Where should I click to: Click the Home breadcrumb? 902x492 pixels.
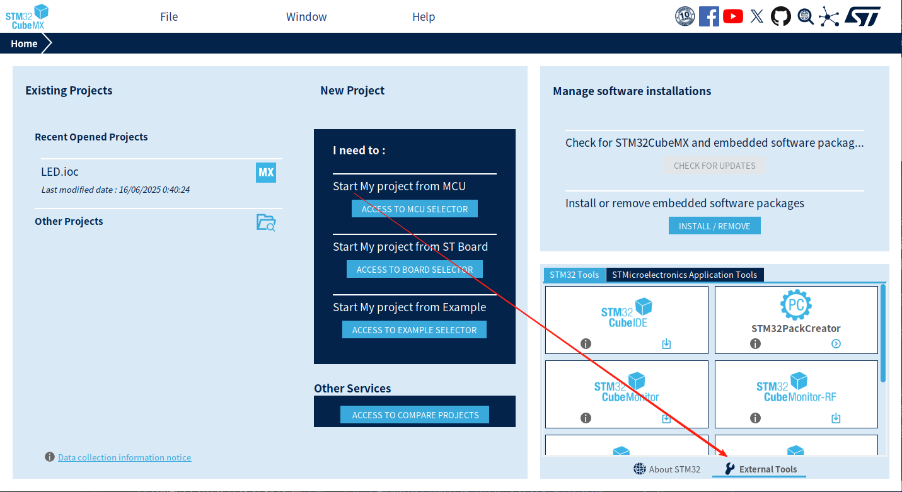click(24, 43)
